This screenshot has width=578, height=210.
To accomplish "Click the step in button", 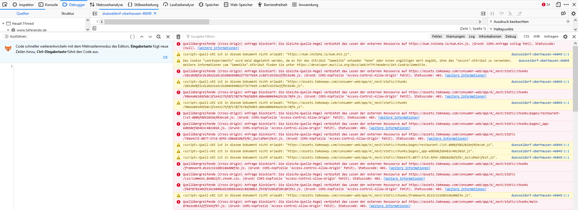I will pyautogui.click(x=510, y=14).
